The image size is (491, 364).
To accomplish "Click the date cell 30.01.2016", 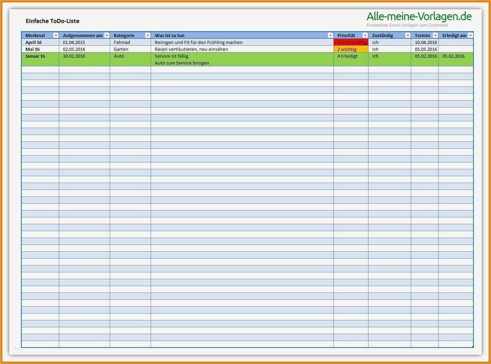I will click(x=84, y=59).
